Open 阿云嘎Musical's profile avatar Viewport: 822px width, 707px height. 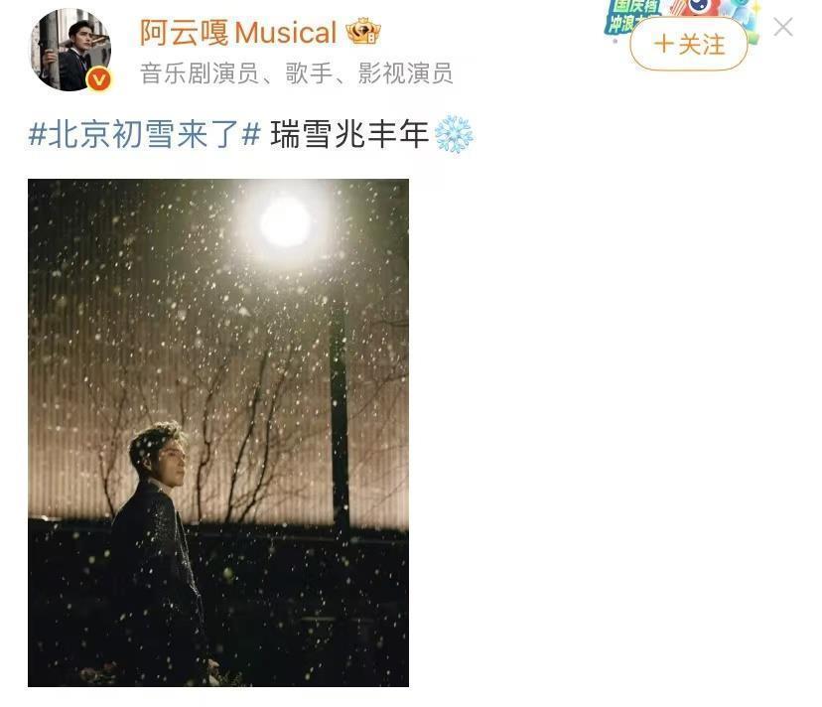(70, 51)
